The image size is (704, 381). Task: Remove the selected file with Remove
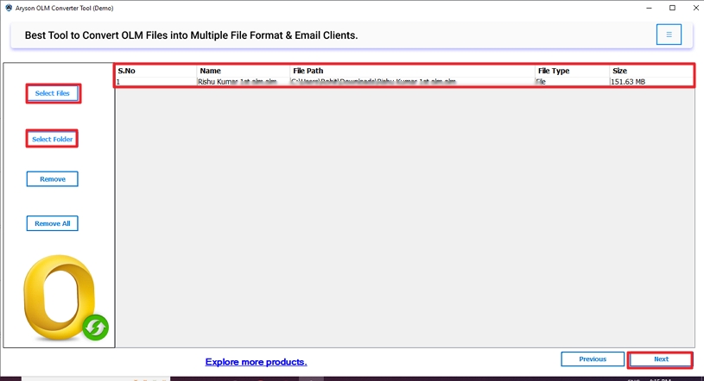coord(53,178)
